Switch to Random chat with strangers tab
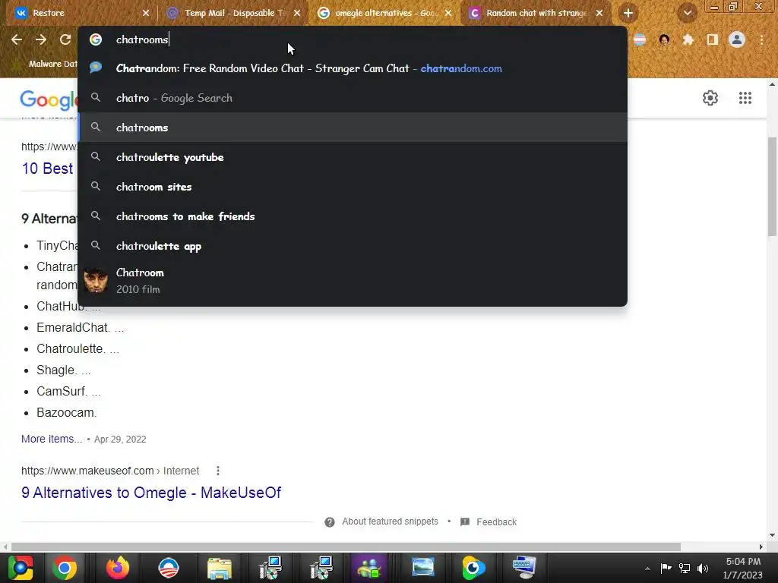Viewport: 778px width, 583px height. coord(536,13)
